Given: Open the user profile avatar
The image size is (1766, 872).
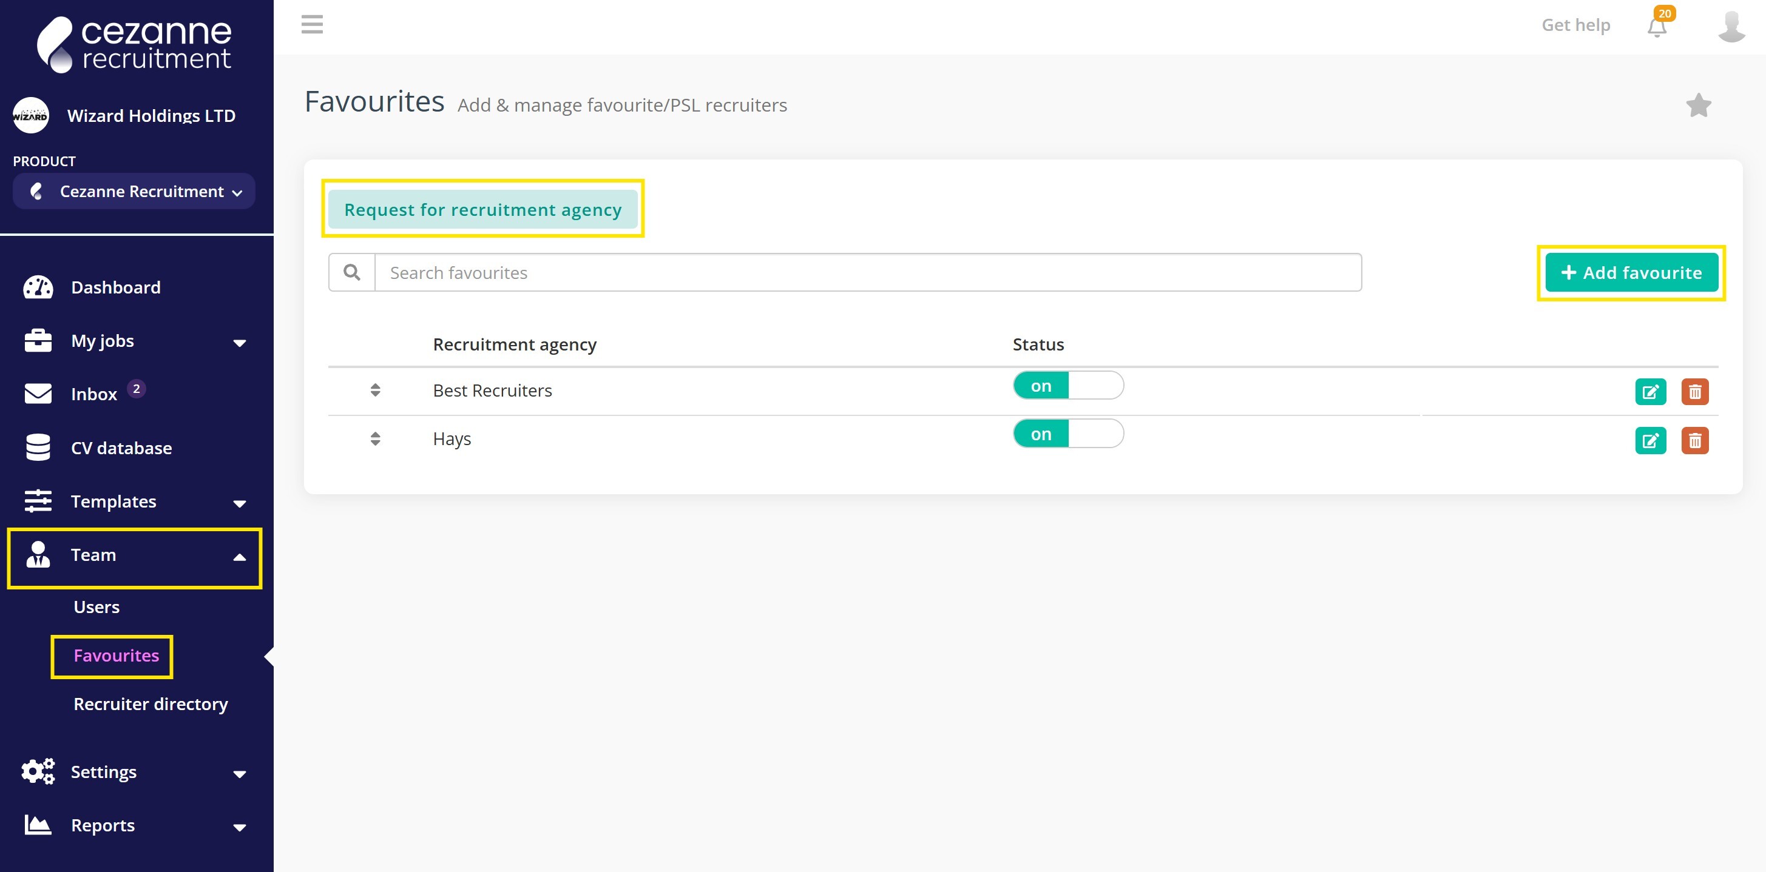Looking at the screenshot, I should tap(1731, 26).
